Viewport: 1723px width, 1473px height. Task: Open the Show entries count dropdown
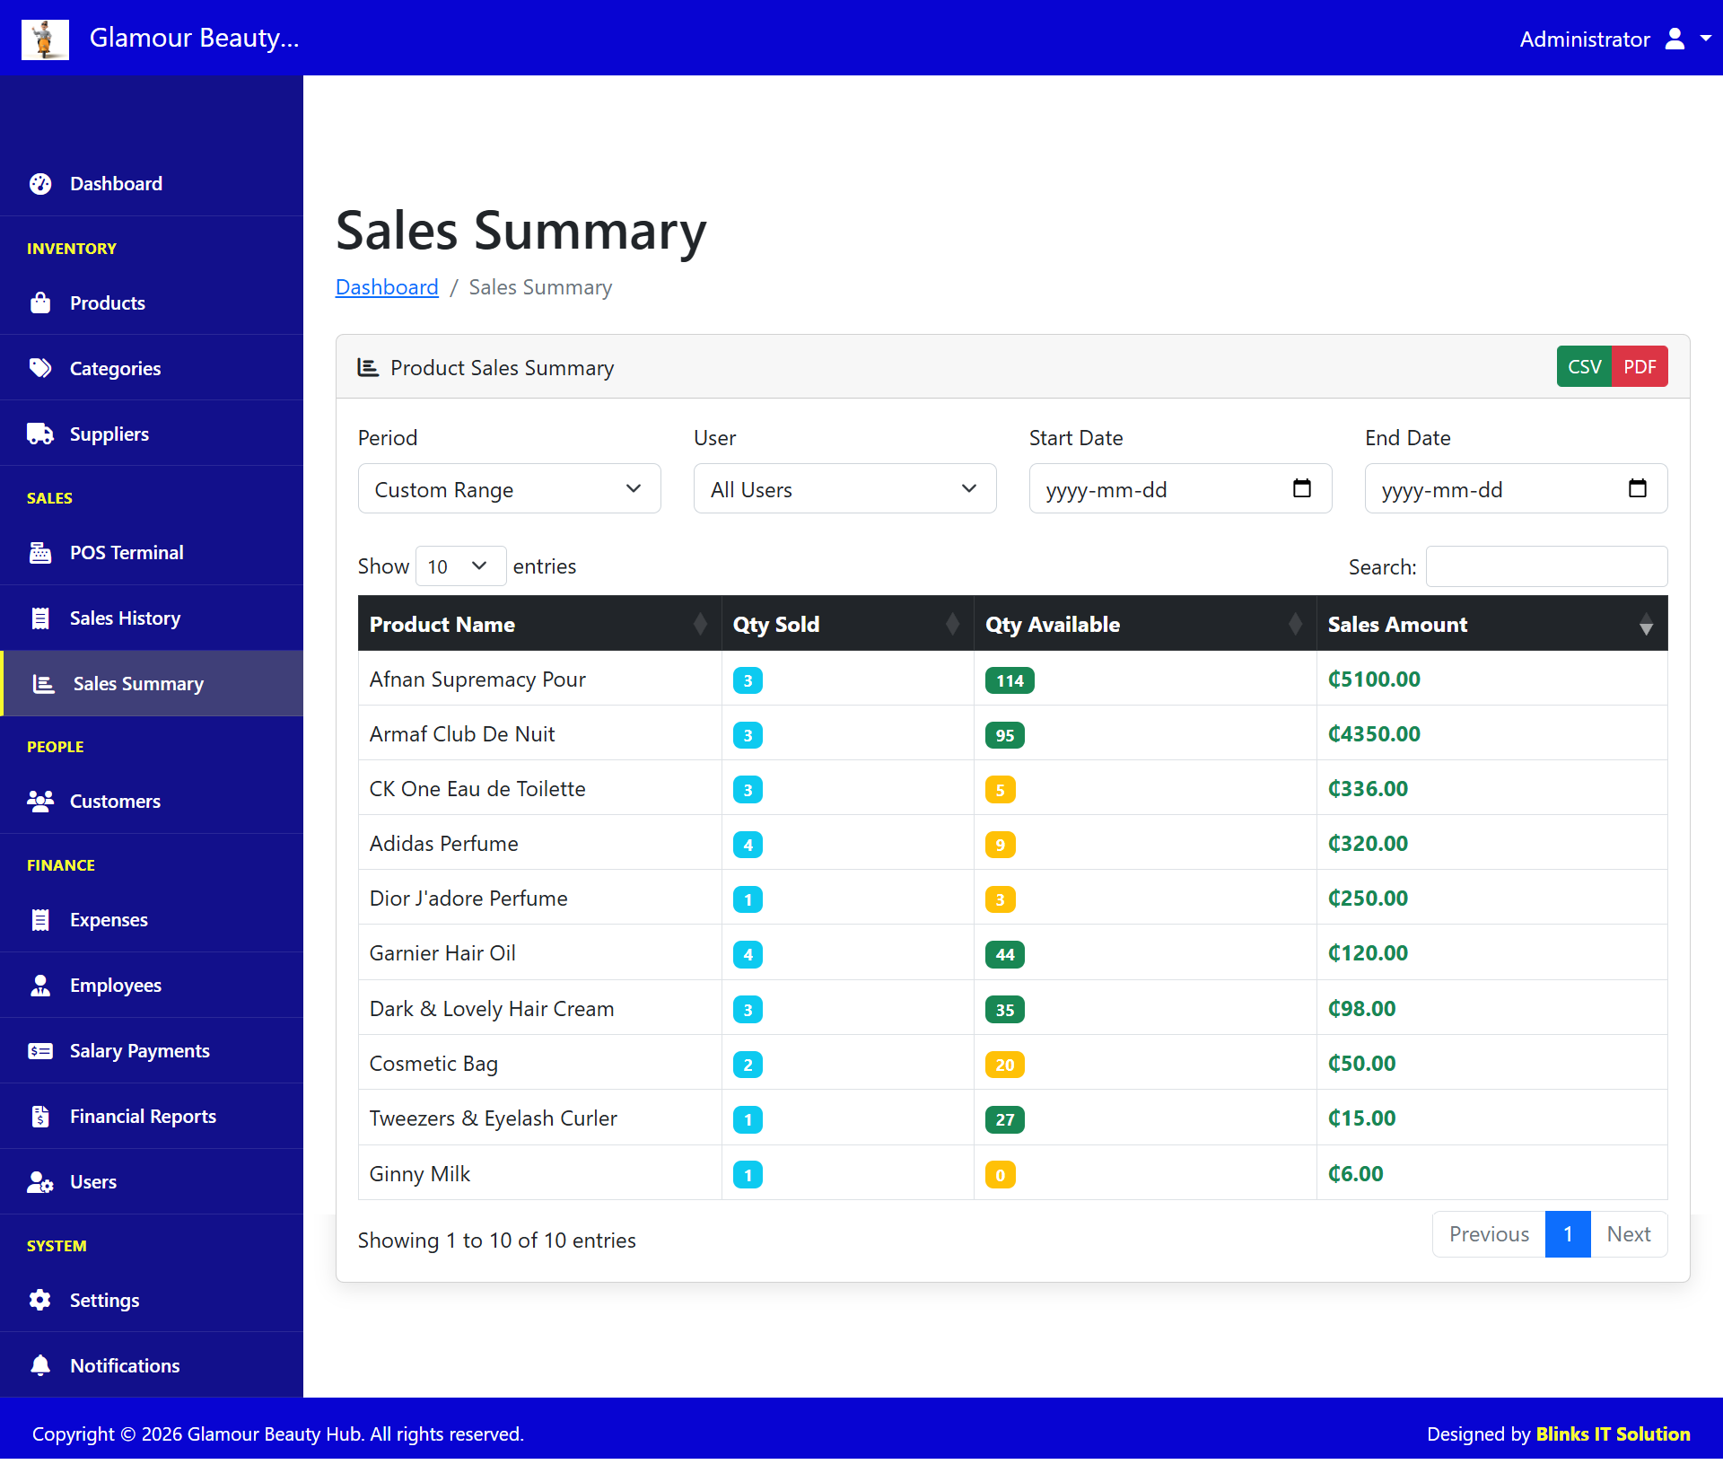(x=461, y=567)
